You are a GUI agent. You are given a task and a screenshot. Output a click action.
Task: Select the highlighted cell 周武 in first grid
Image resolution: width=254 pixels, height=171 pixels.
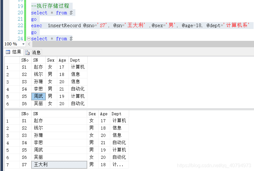pos(39,96)
